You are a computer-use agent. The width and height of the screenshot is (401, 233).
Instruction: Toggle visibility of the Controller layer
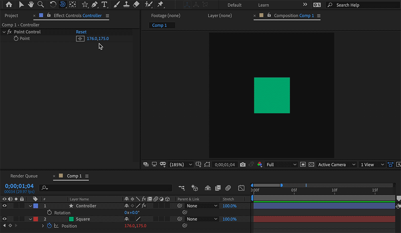(x=4, y=206)
